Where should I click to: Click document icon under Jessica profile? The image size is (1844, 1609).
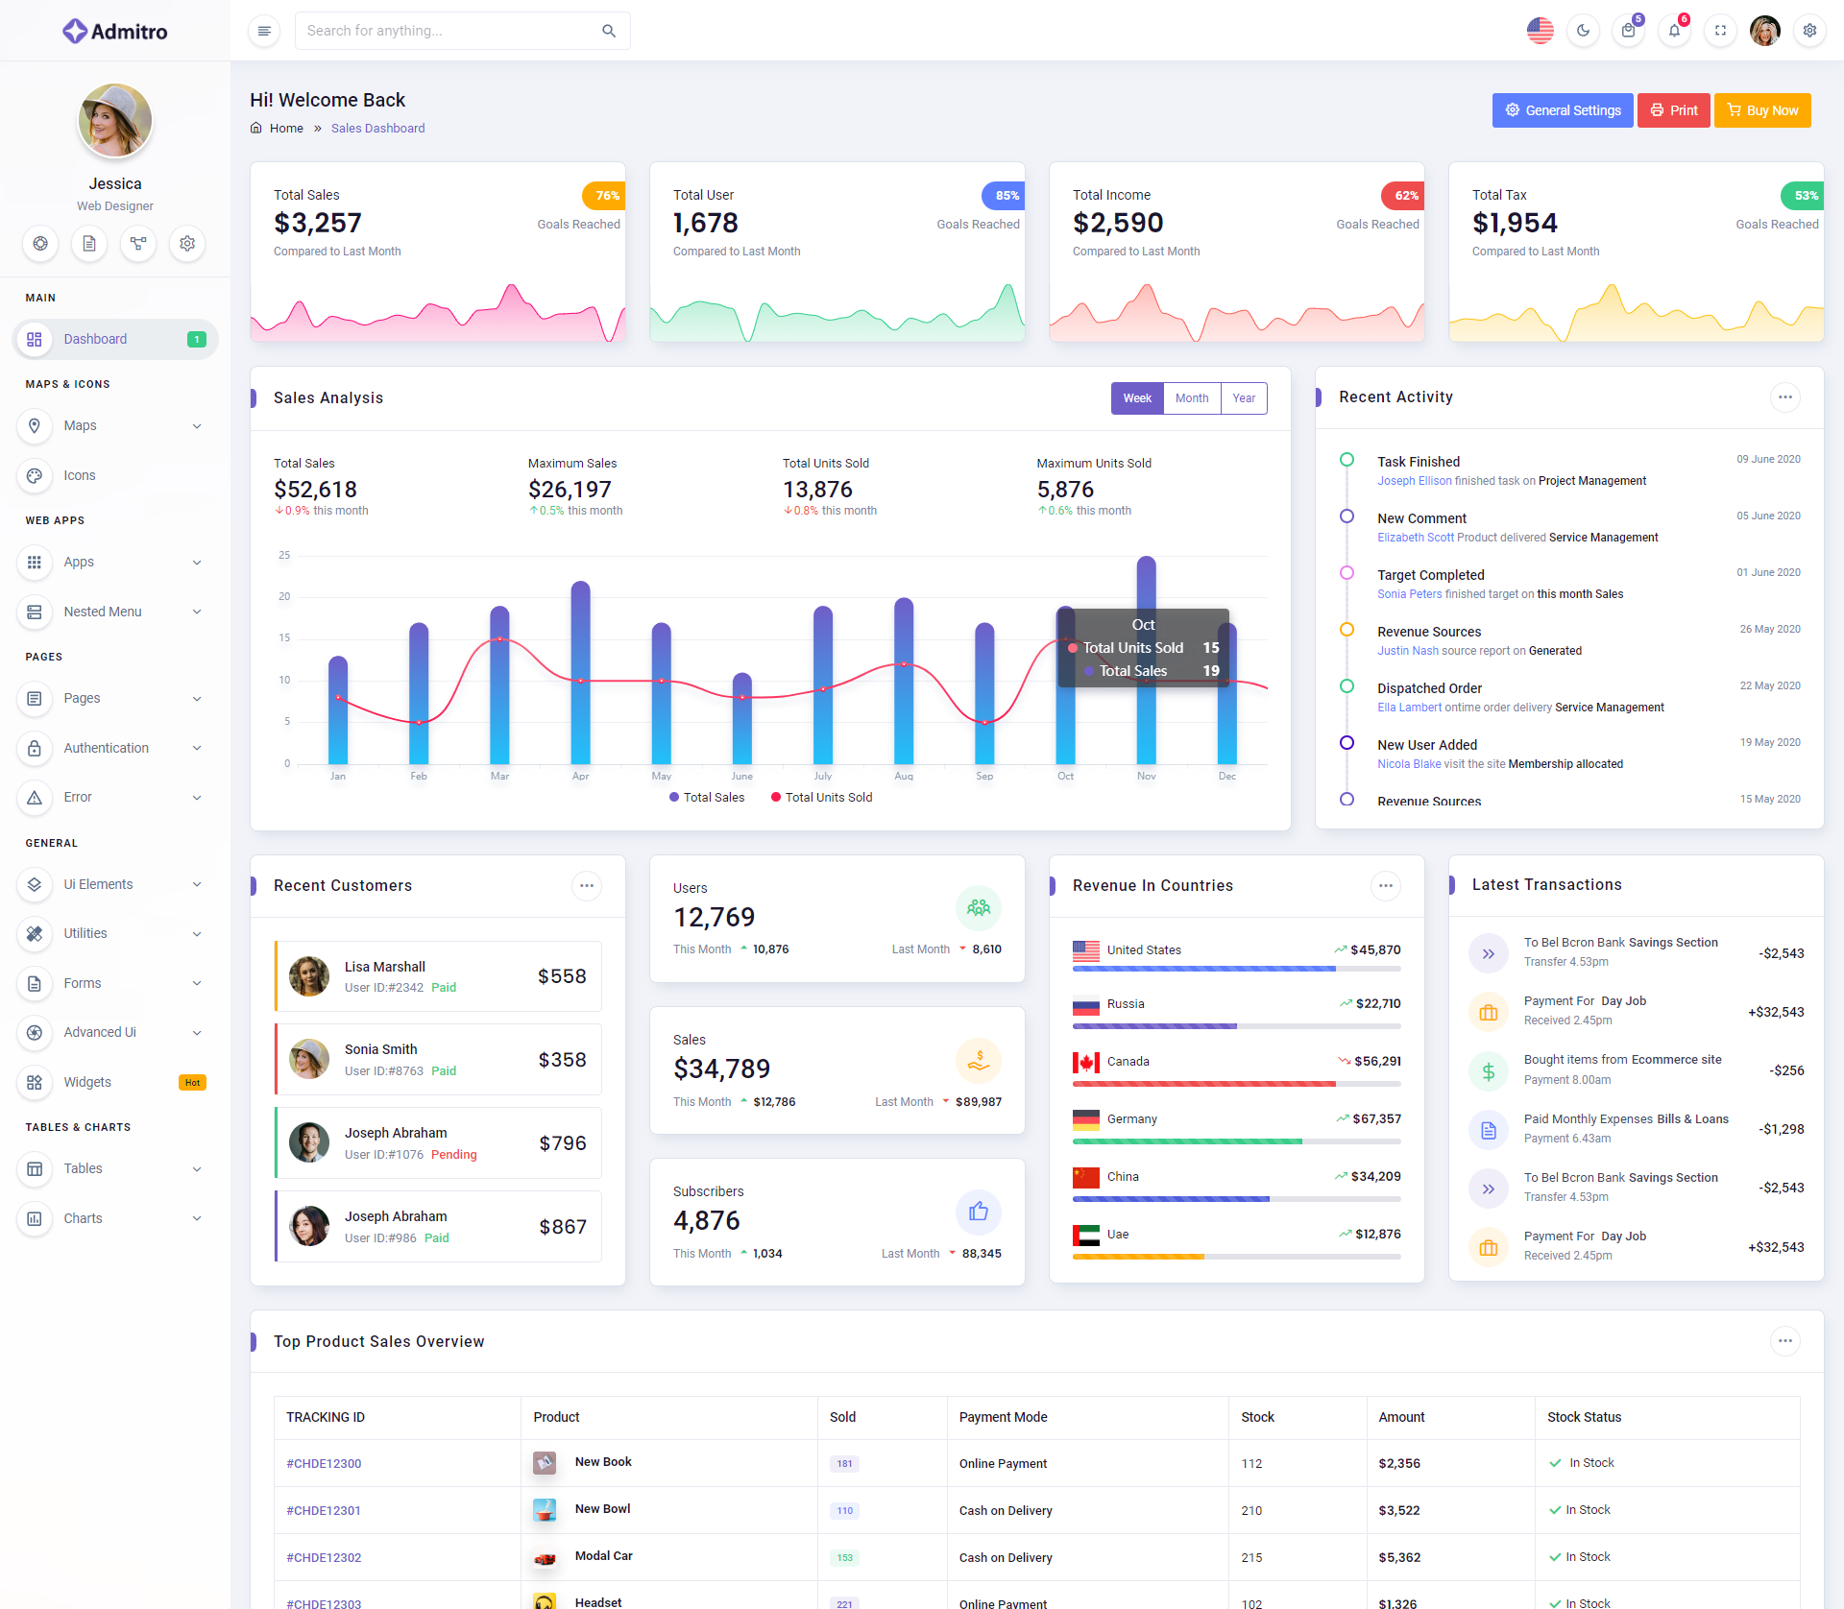[89, 244]
